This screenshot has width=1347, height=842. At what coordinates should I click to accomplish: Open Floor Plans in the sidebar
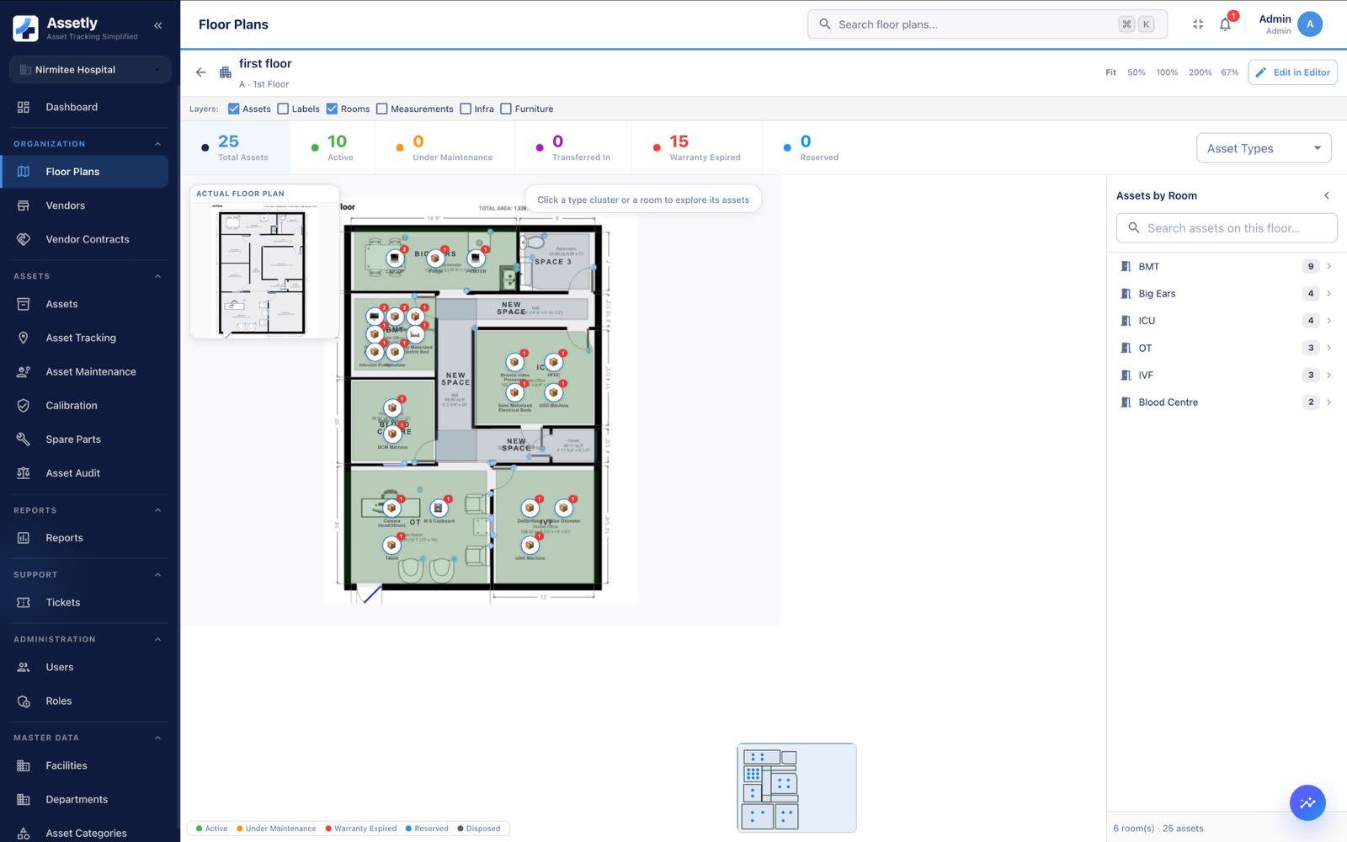click(84, 172)
